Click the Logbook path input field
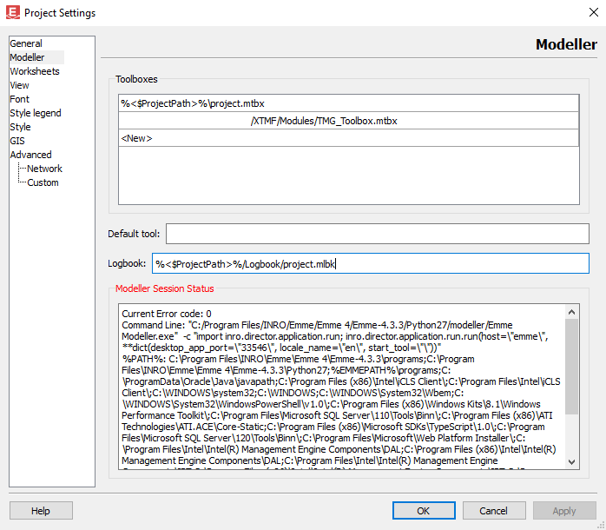Viewport: 606px width, 530px height. (369, 263)
